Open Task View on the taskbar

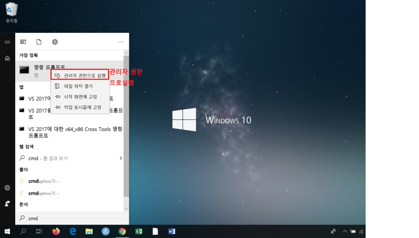(x=39, y=231)
